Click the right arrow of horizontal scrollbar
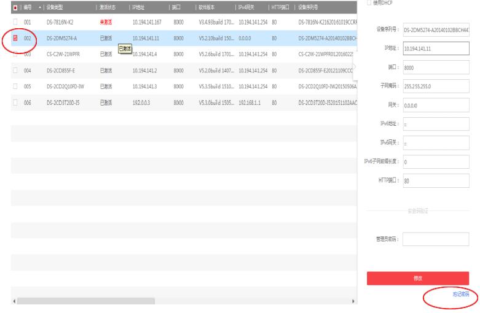Screen dimensions: 480x313 353,301
